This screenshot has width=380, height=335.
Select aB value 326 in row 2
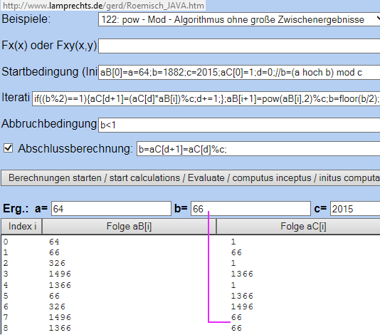pyautogui.click(x=57, y=263)
